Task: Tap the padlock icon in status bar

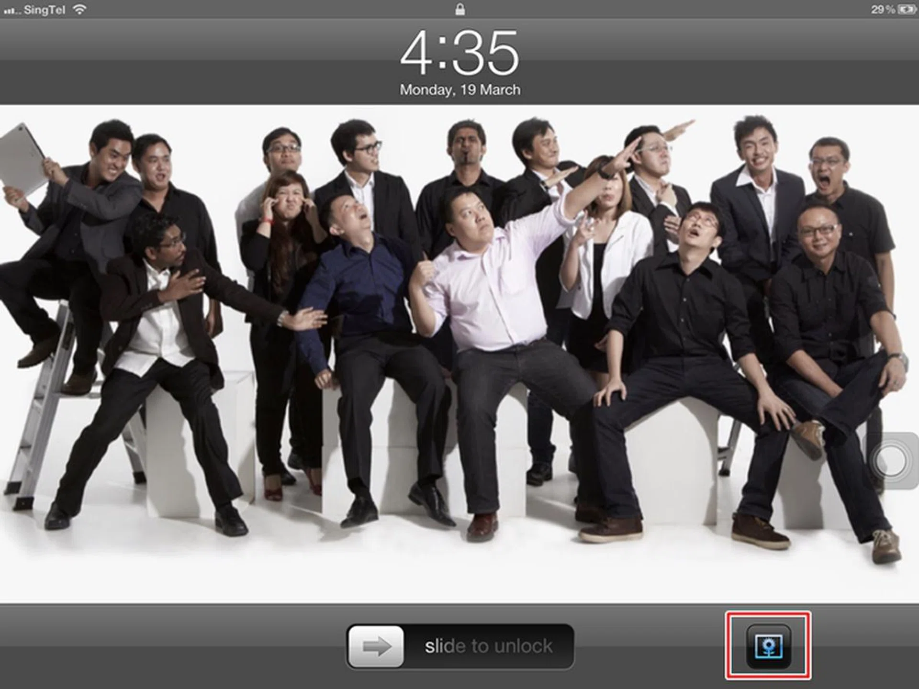Action: (459, 9)
